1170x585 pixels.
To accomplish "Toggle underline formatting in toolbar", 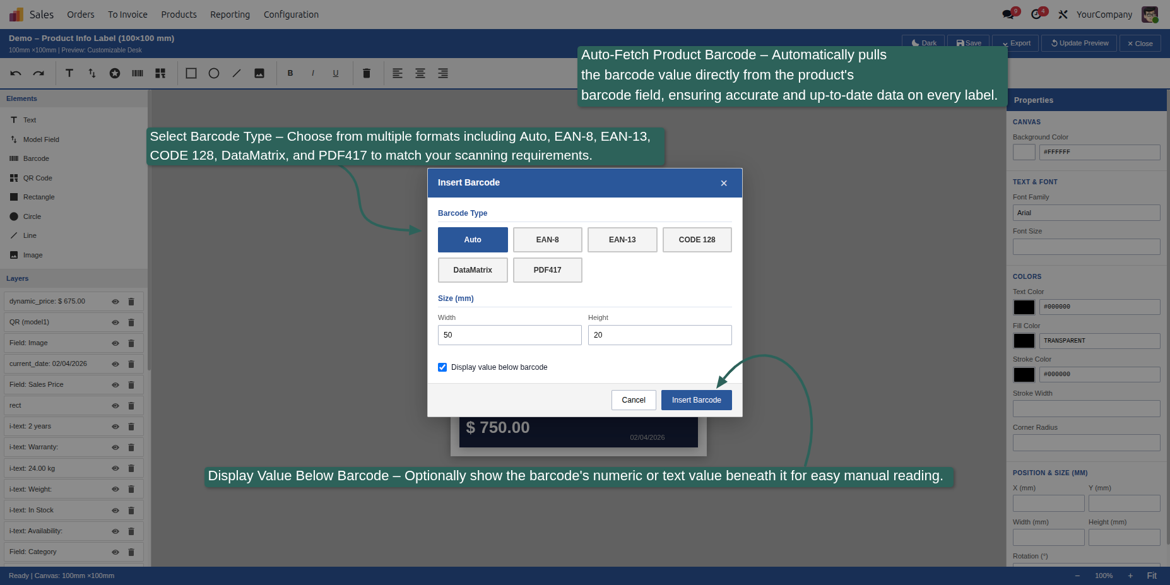I will [336, 73].
